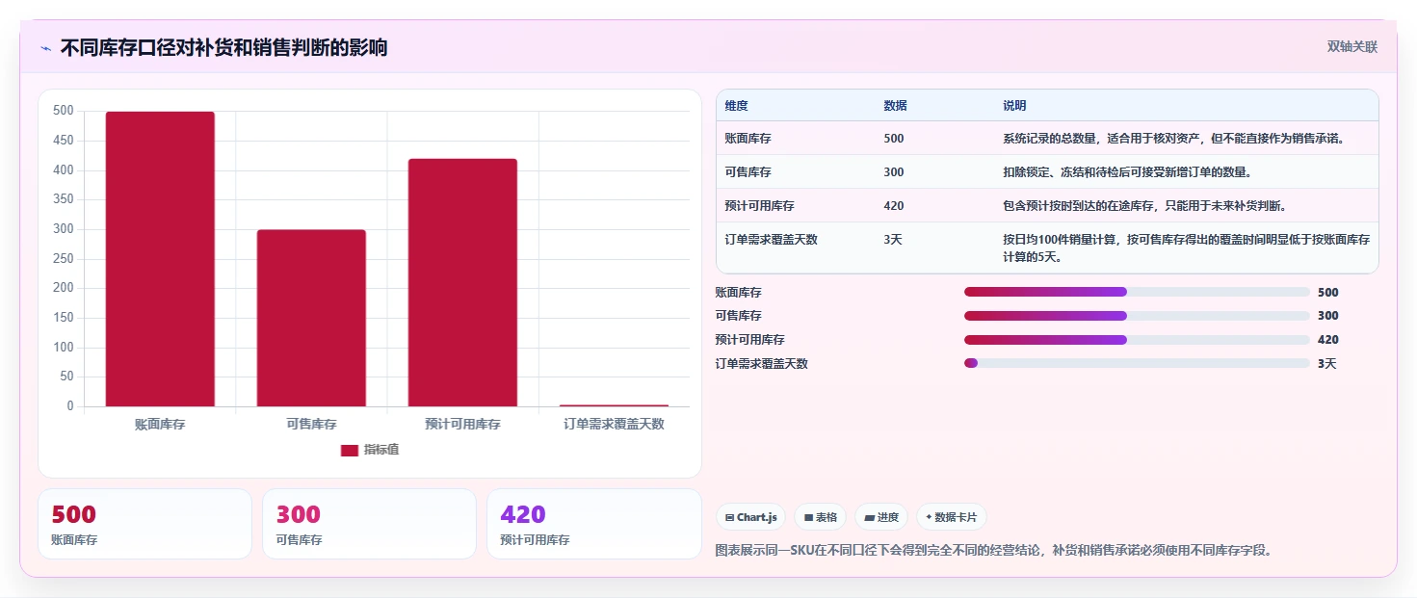
Task: Click the dashboard title 不同库存口径对补货和销售判断的影响
Action: click(x=223, y=47)
